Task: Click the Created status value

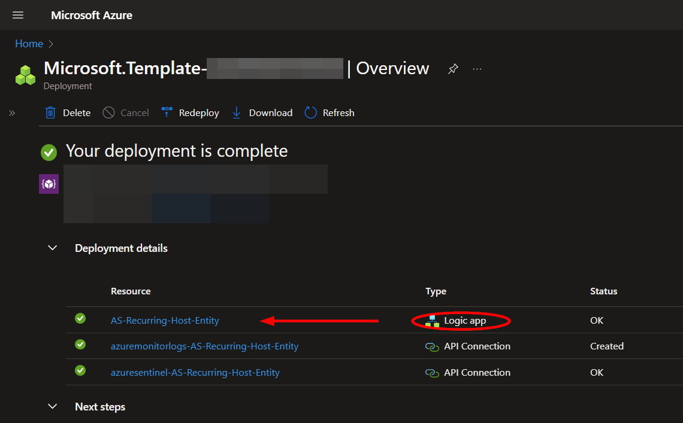Action: point(607,346)
